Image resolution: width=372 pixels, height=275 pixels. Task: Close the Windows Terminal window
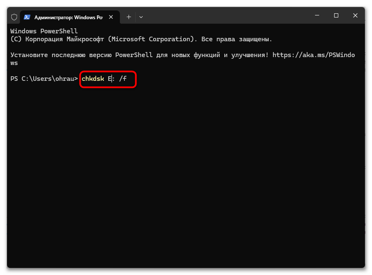[355, 15]
